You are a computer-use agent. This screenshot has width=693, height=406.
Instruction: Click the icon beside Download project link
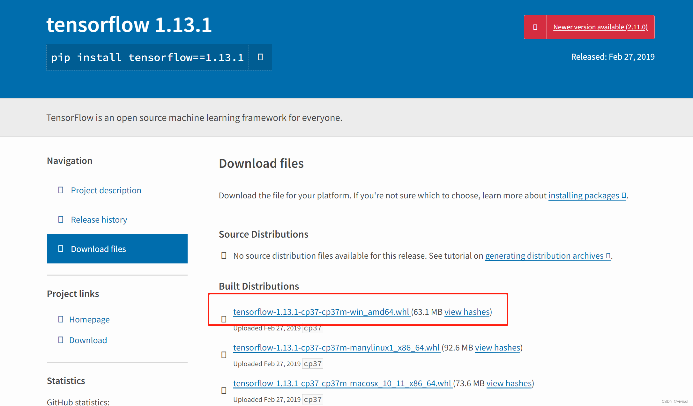tap(61, 340)
